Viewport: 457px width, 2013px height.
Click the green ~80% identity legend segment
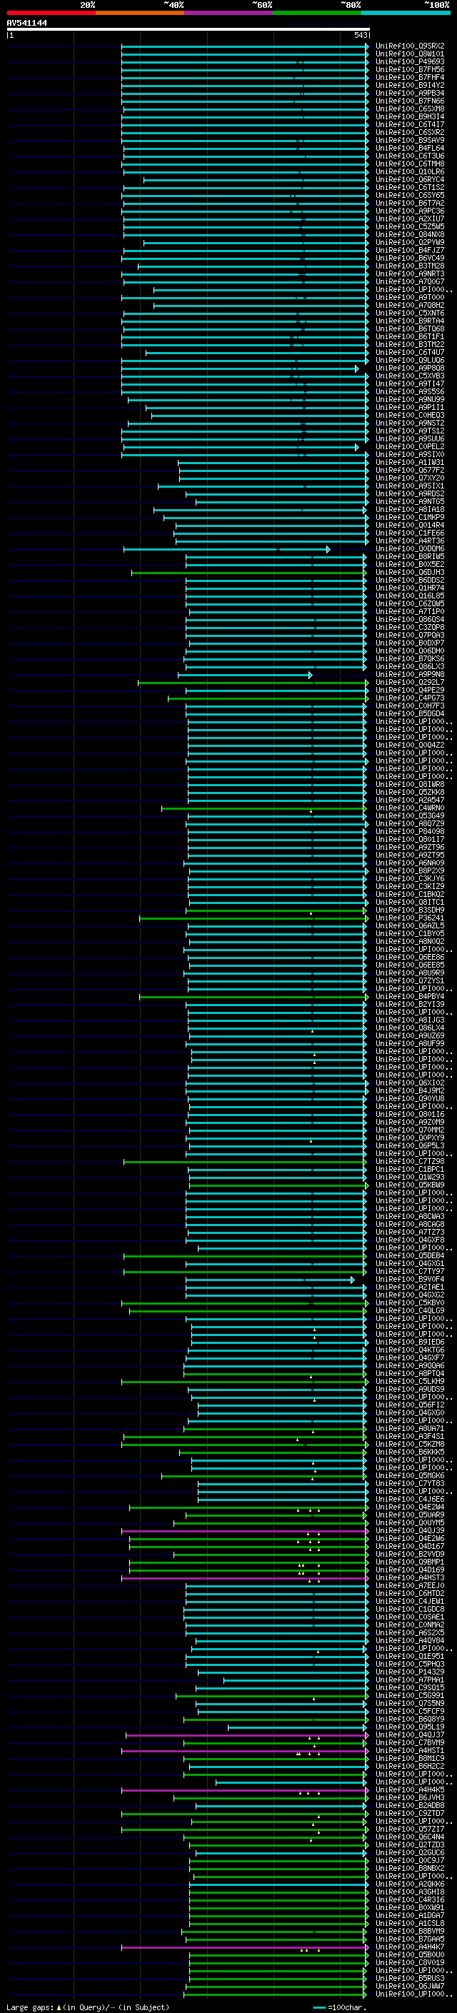click(317, 13)
